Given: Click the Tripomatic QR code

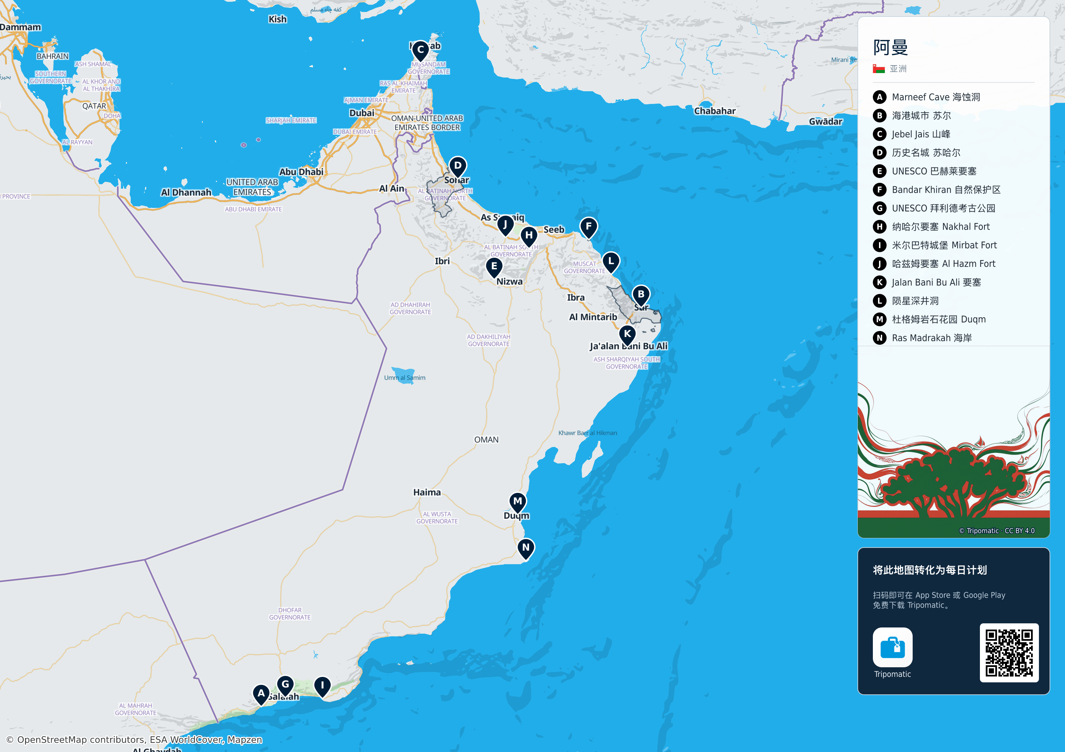Looking at the screenshot, I should click(x=1009, y=653).
